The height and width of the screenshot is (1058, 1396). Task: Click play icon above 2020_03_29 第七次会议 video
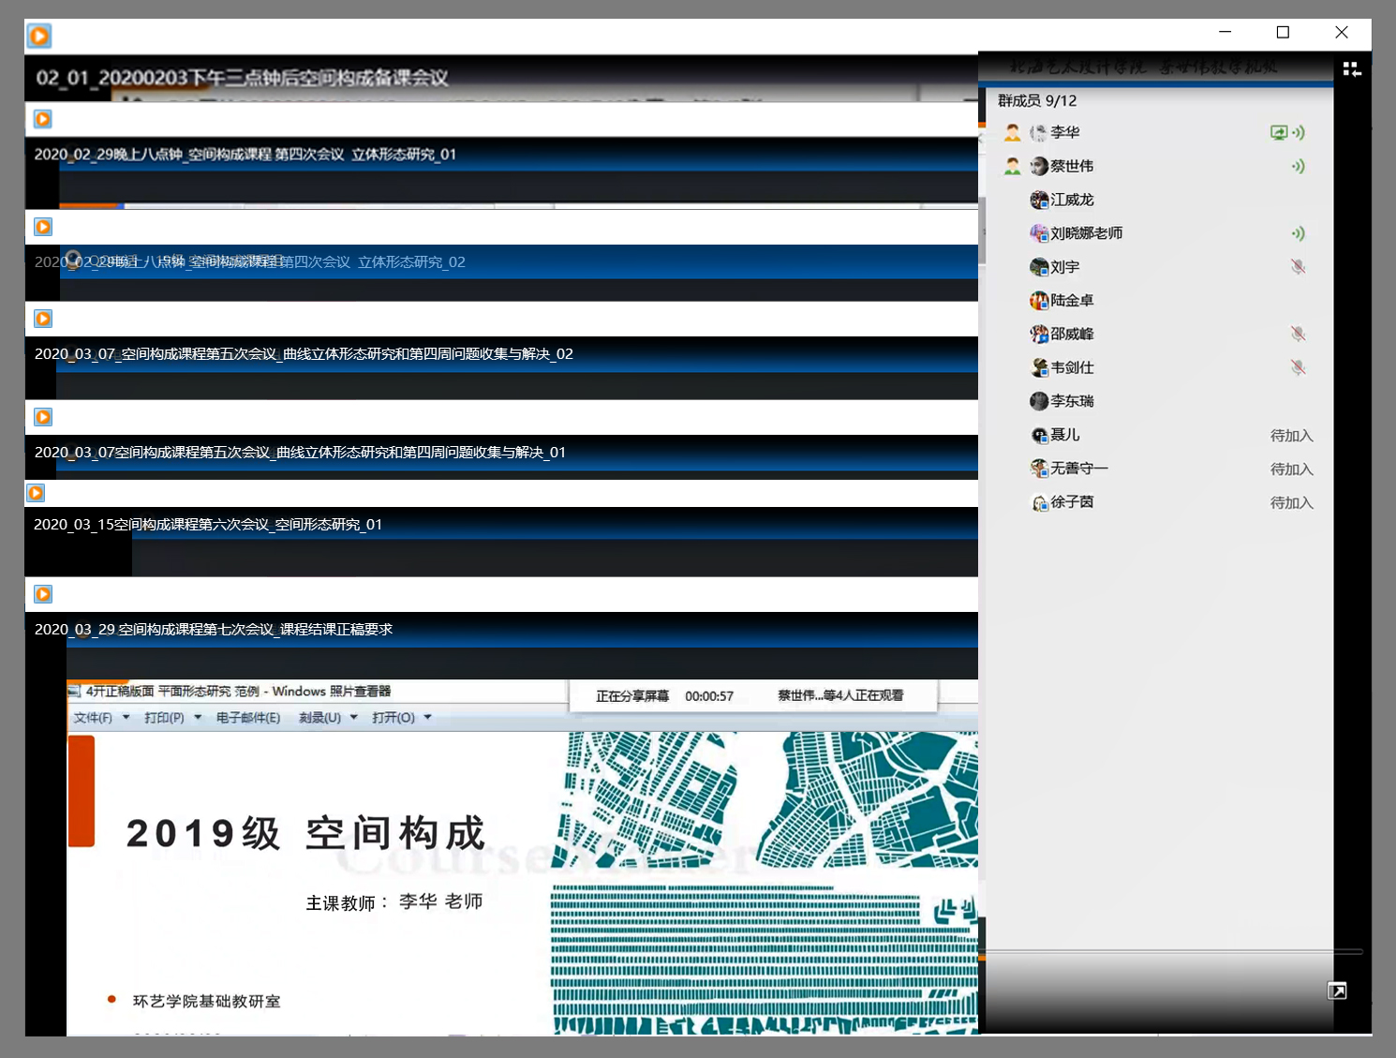(x=43, y=594)
